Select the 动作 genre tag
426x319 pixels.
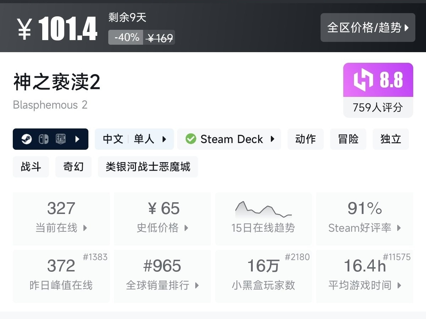(x=305, y=139)
